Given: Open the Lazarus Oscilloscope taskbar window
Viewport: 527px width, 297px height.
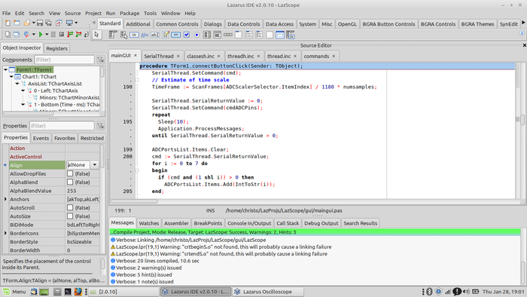Looking at the screenshot, I should pyautogui.click(x=267, y=292).
